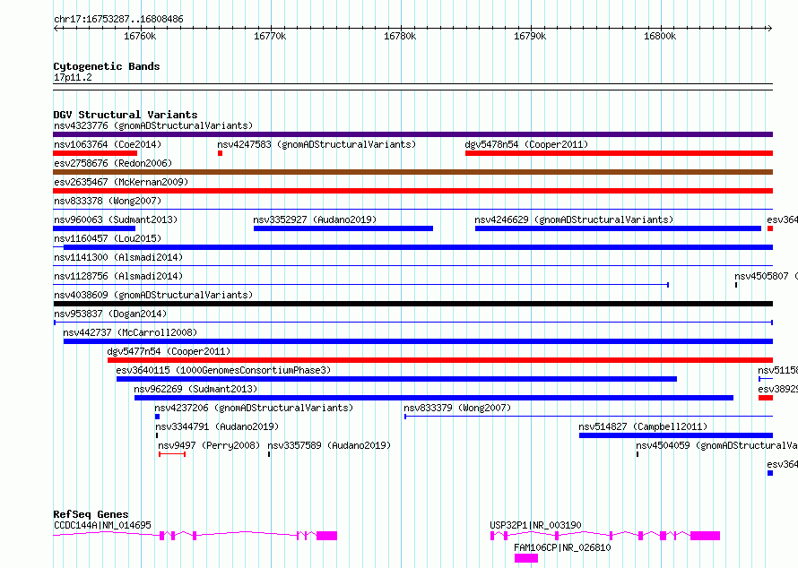Viewport: 798px width, 568px height.
Task: Click the nsv4323776 gnomAD variant label
Action: [153, 125]
